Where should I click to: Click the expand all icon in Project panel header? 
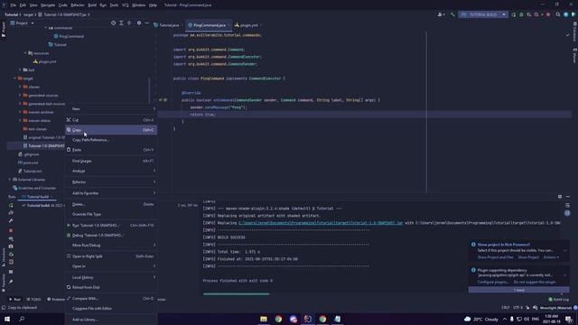pos(121,23)
